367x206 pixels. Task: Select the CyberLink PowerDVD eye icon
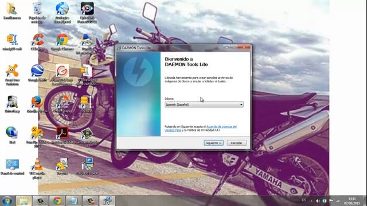coord(87,12)
